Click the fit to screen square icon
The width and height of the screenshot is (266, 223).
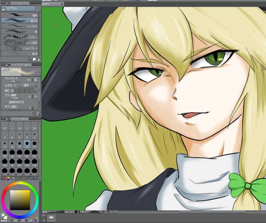point(76,212)
